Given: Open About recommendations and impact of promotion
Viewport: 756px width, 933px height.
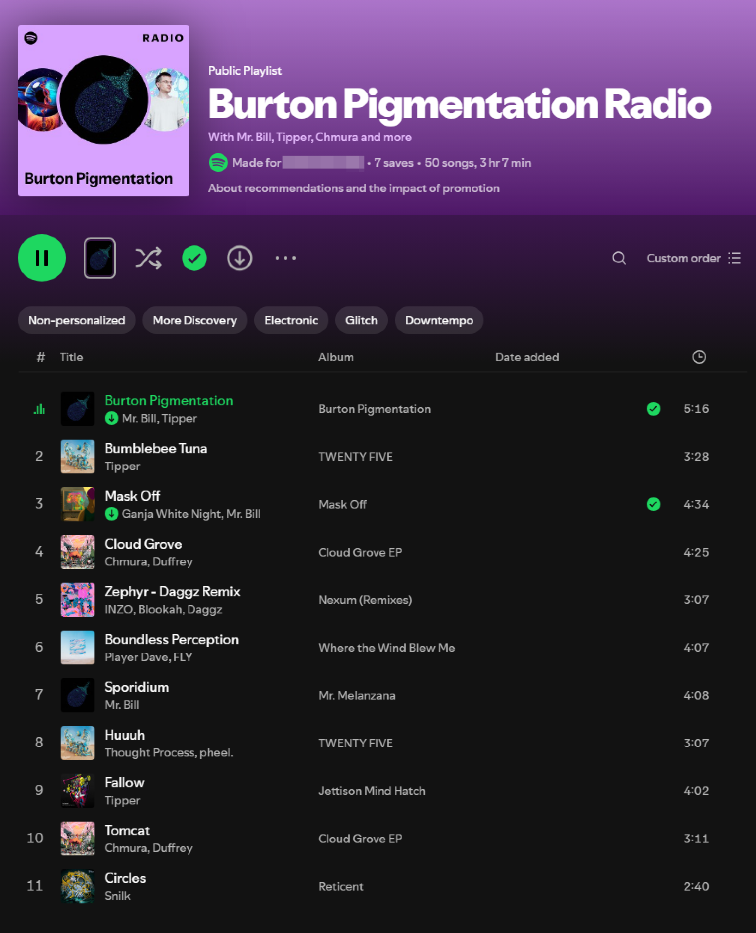Looking at the screenshot, I should click(354, 188).
